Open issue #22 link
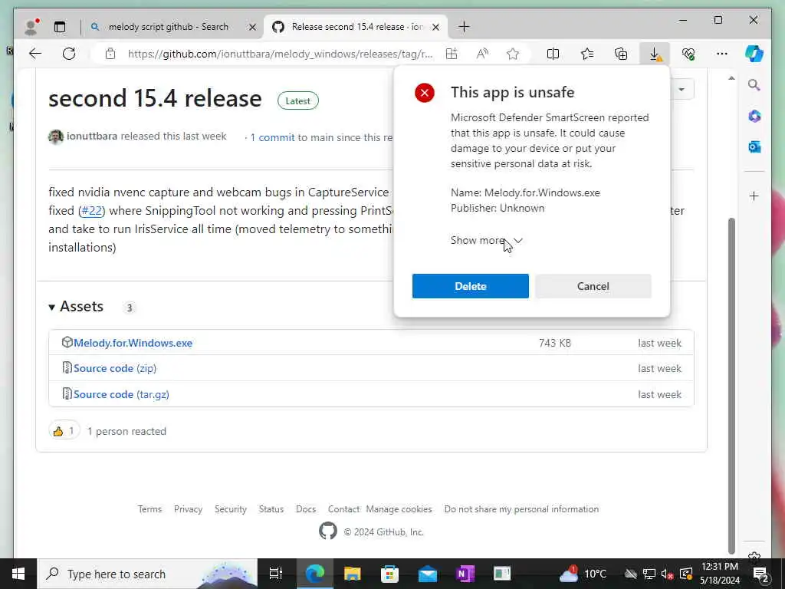785x589 pixels. [91, 210]
